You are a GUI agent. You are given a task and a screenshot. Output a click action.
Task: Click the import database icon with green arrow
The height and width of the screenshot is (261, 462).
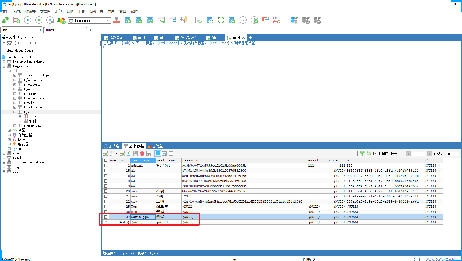tap(128, 20)
